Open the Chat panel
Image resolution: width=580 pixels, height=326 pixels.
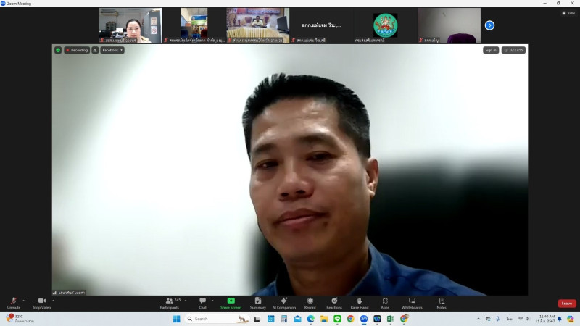click(203, 301)
